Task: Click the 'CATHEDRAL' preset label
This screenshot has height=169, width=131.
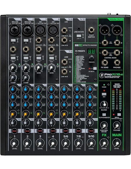Action: [x=79, y=63]
